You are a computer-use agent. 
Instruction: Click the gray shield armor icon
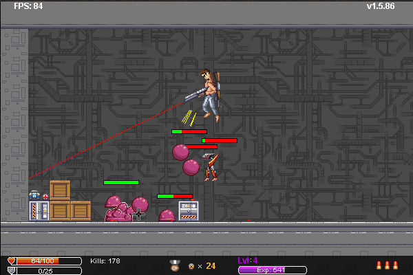[x=11, y=271]
